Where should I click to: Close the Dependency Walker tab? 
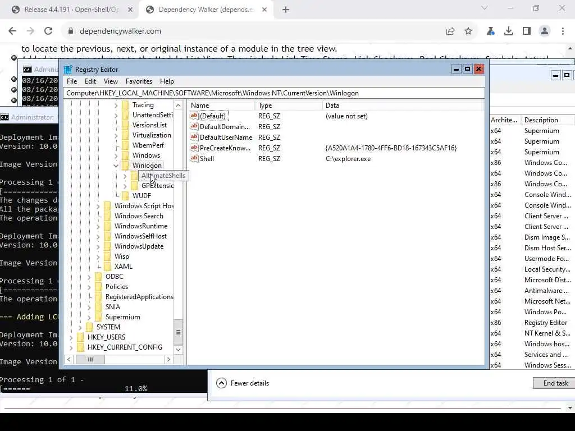coord(264,10)
